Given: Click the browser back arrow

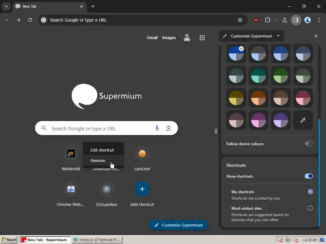Looking at the screenshot, I should (x=7, y=20).
